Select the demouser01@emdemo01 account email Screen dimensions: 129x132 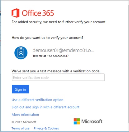tap(63, 50)
